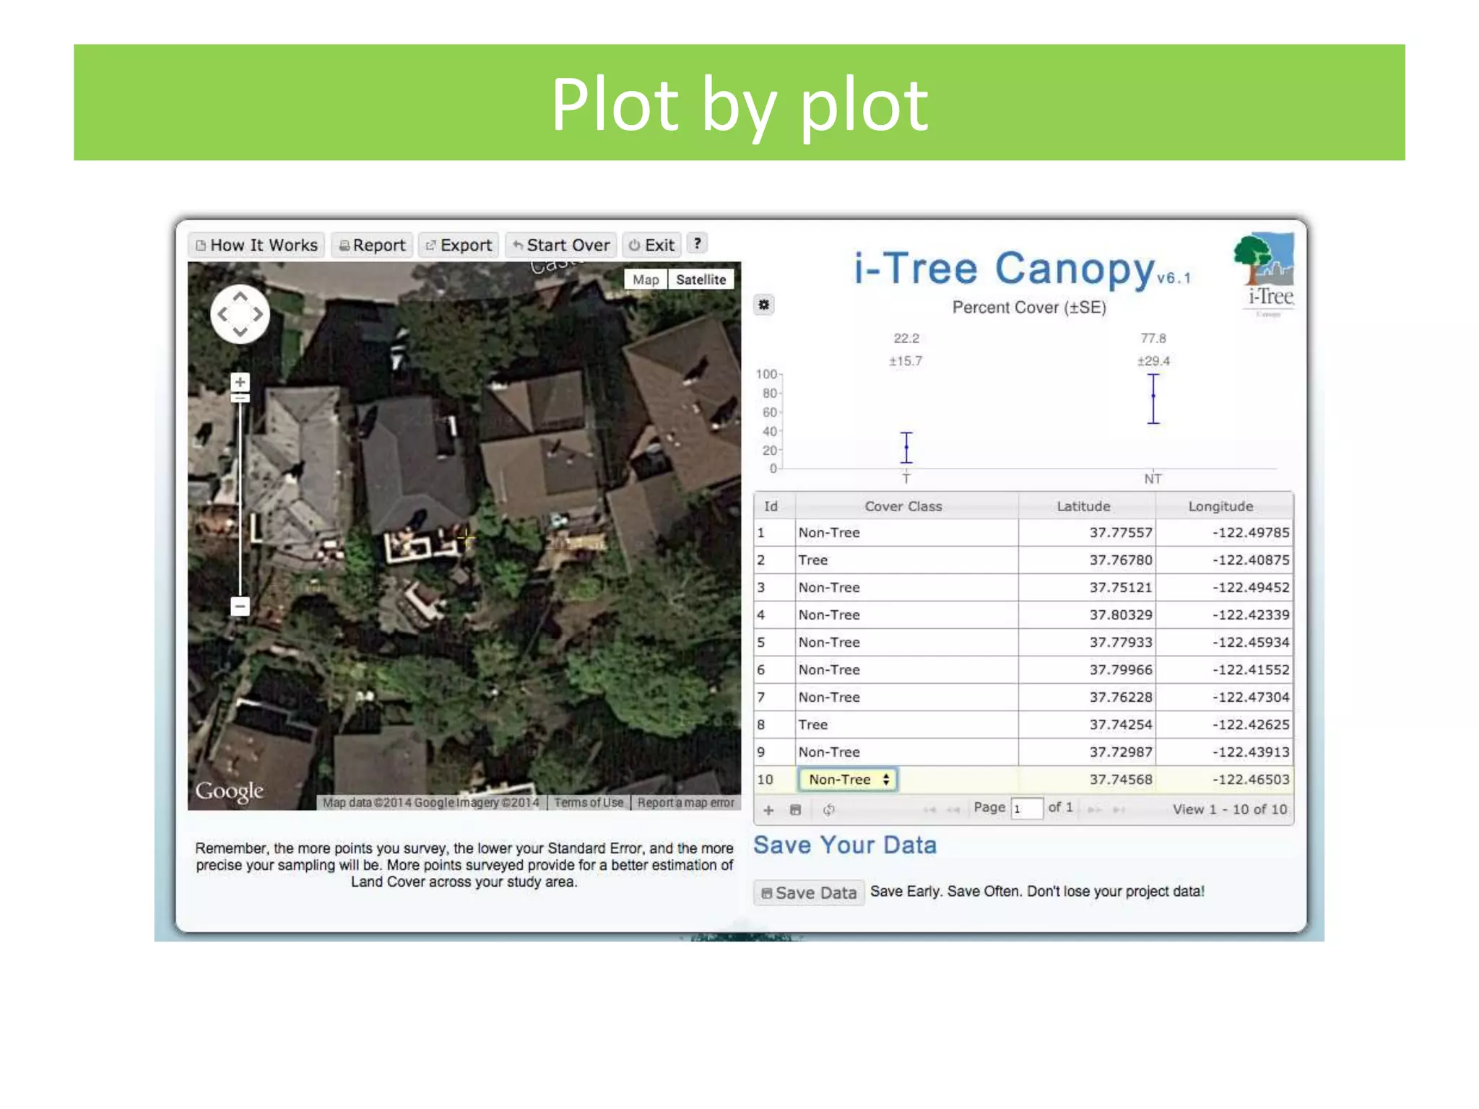Pan the map left with the arrow
This screenshot has height=1109, width=1479.
pyautogui.click(x=223, y=314)
